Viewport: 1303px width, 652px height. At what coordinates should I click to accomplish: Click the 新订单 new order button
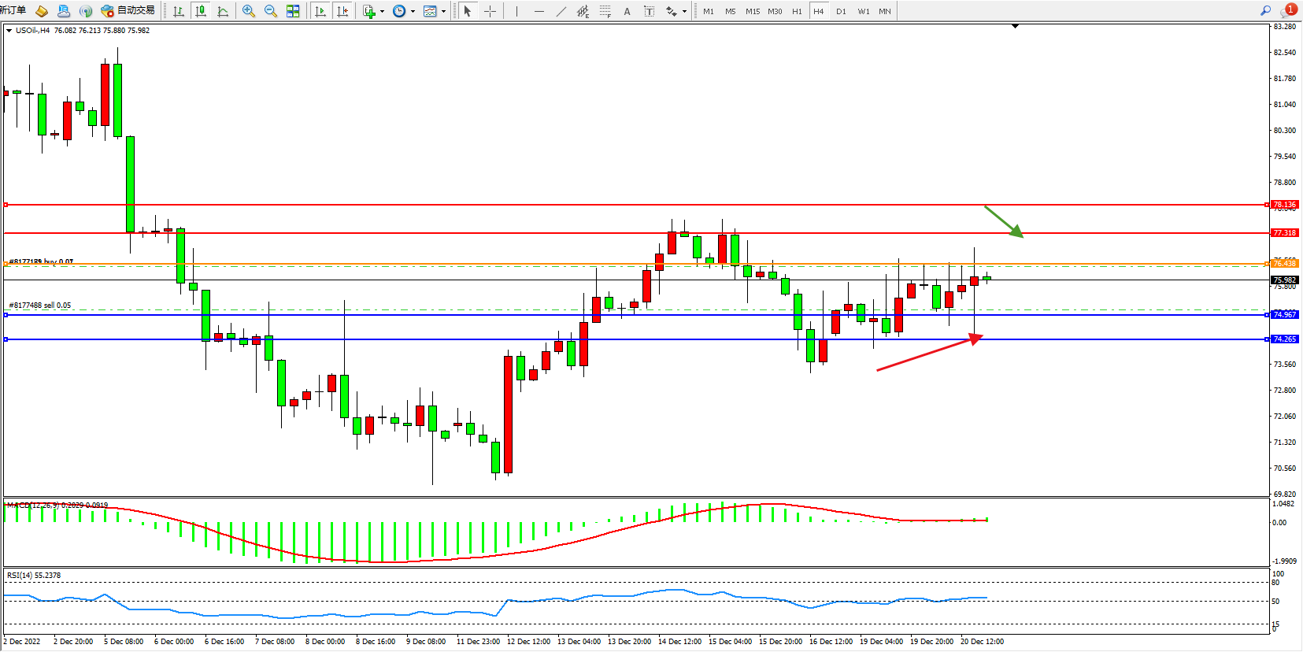point(13,10)
